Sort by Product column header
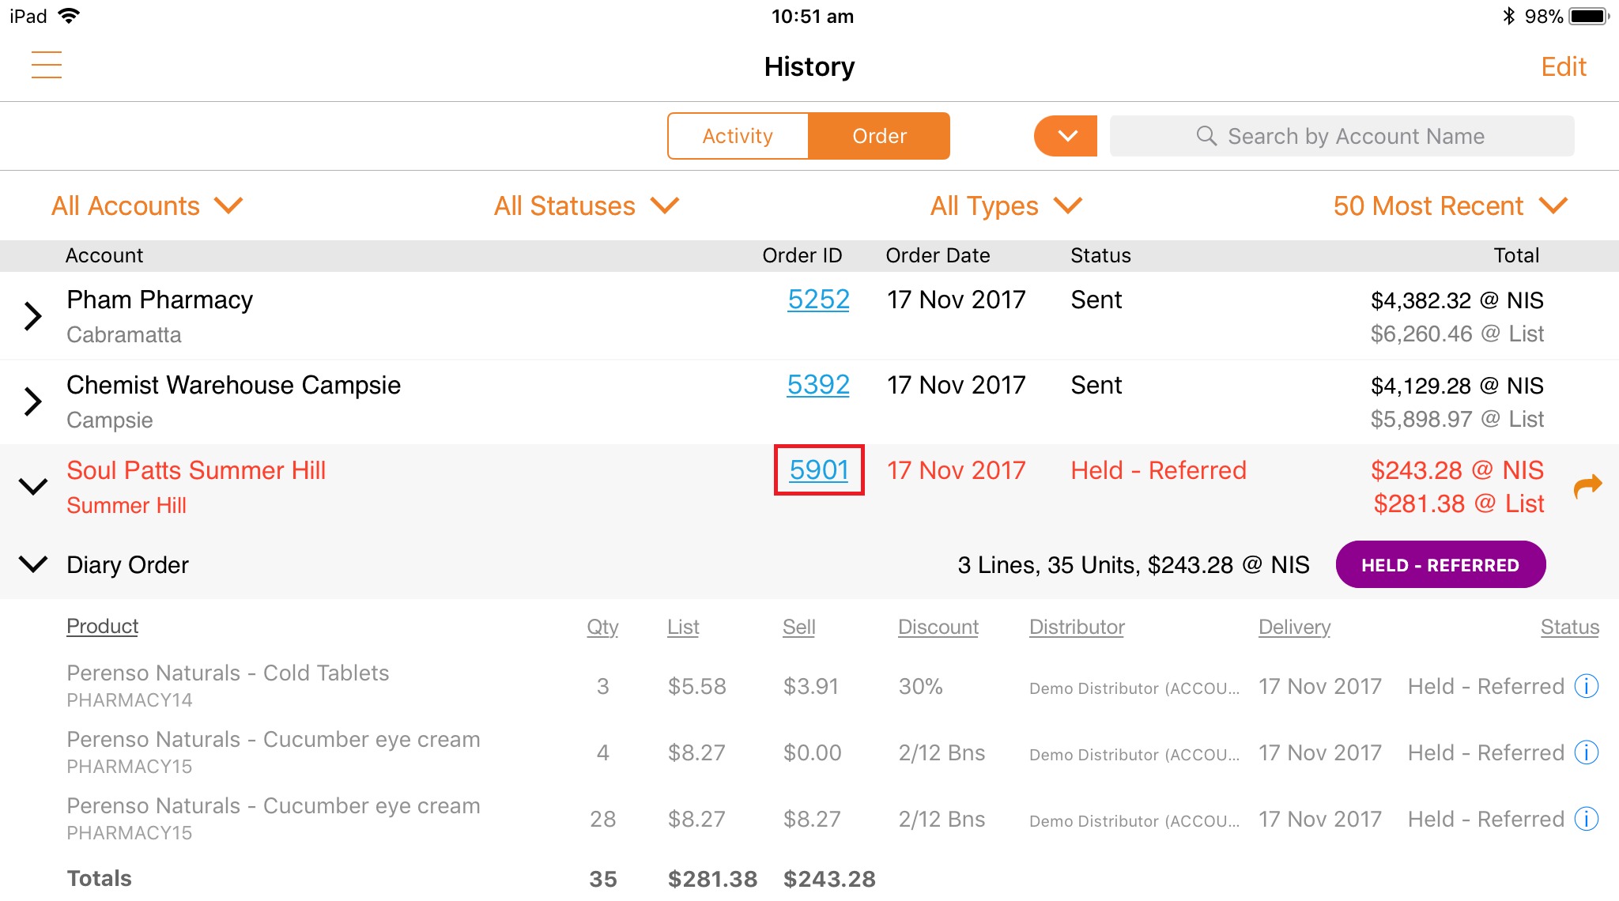1619x901 pixels. [103, 627]
